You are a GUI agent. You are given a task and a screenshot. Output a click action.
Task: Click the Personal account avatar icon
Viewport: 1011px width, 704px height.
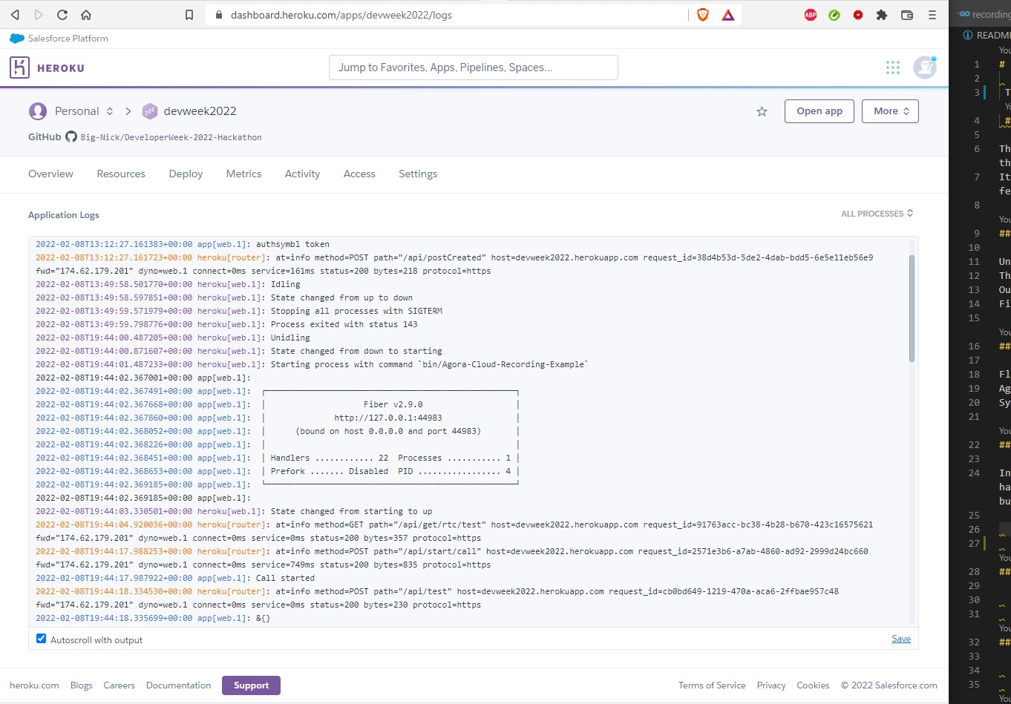pyautogui.click(x=38, y=111)
